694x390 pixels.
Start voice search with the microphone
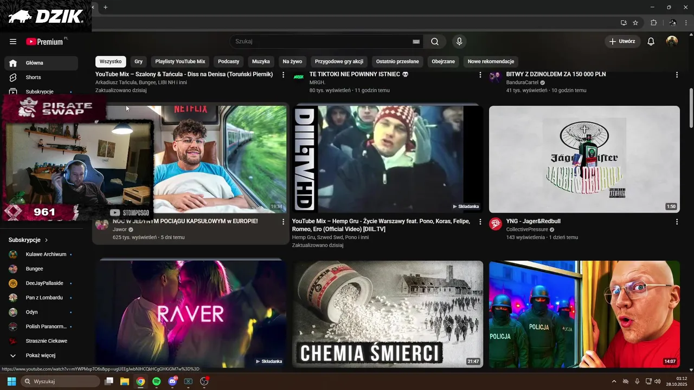pyautogui.click(x=459, y=42)
